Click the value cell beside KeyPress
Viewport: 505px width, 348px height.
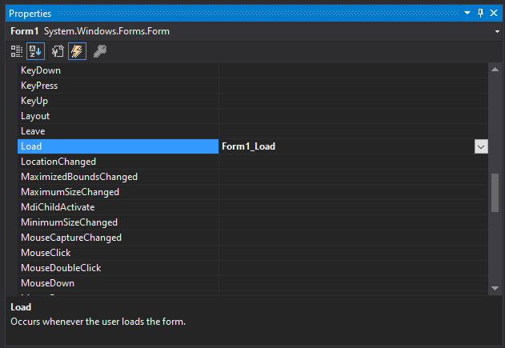tap(352, 86)
